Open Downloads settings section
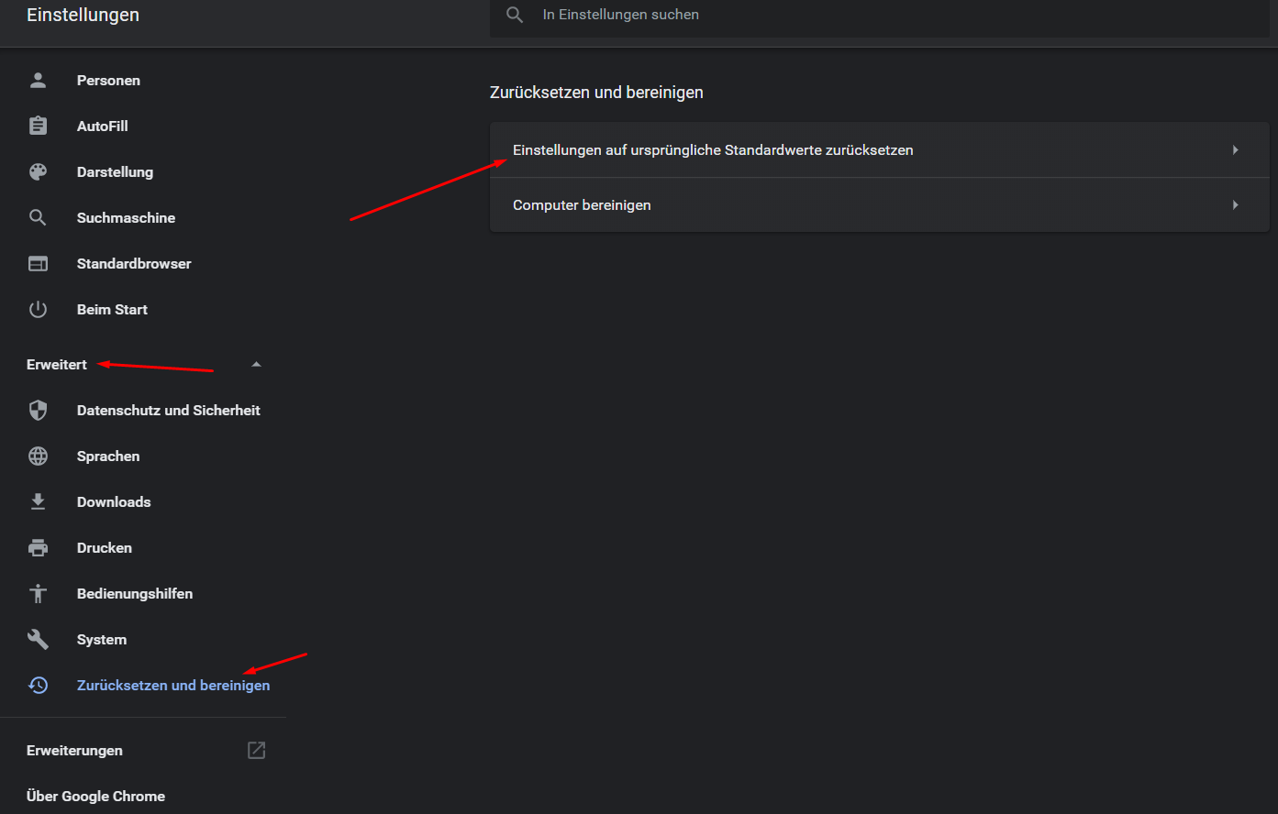 click(x=114, y=501)
